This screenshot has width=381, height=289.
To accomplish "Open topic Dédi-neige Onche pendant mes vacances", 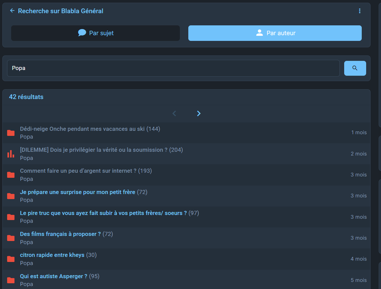I will [82, 129].
